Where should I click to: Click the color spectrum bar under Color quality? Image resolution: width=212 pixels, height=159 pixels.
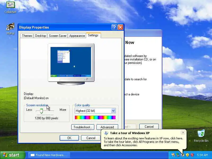(95, 117)
